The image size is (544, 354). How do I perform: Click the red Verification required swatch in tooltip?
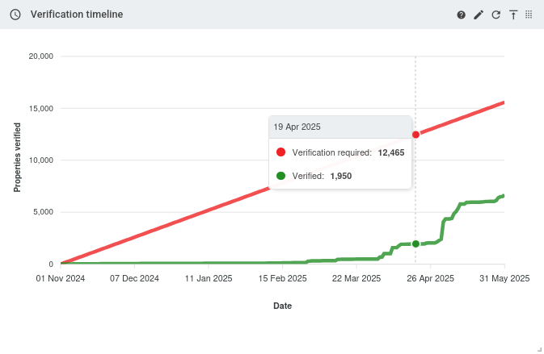pos(280,152)
